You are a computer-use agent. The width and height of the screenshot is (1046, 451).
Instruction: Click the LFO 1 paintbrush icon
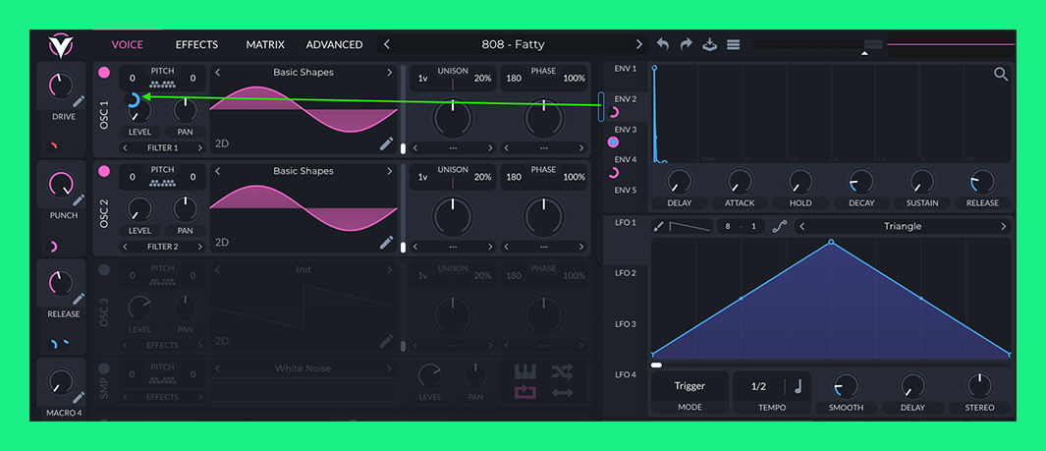pos(658,227)
